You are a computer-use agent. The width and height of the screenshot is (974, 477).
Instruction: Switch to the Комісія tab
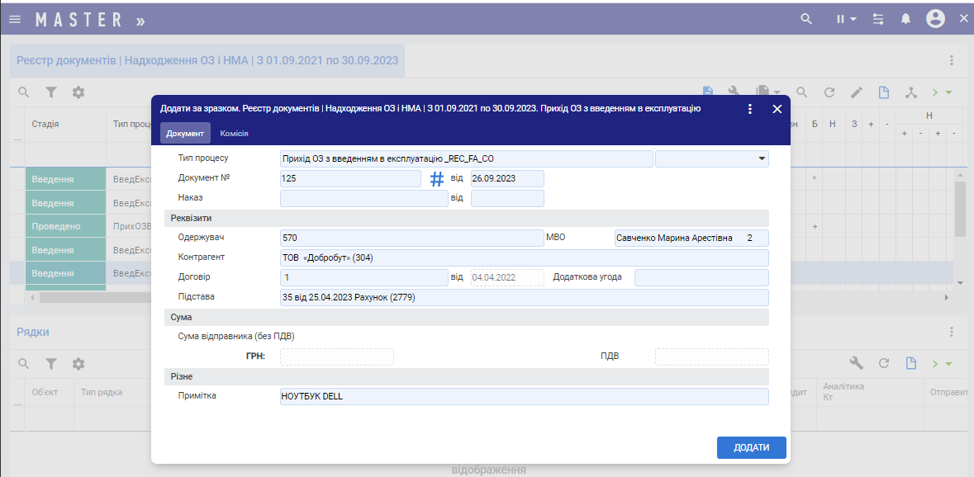pos(234,133)
